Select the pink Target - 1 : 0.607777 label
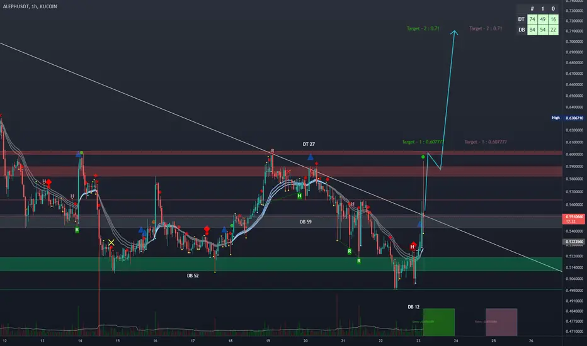587x346 pixels. [x=486, y=142]
